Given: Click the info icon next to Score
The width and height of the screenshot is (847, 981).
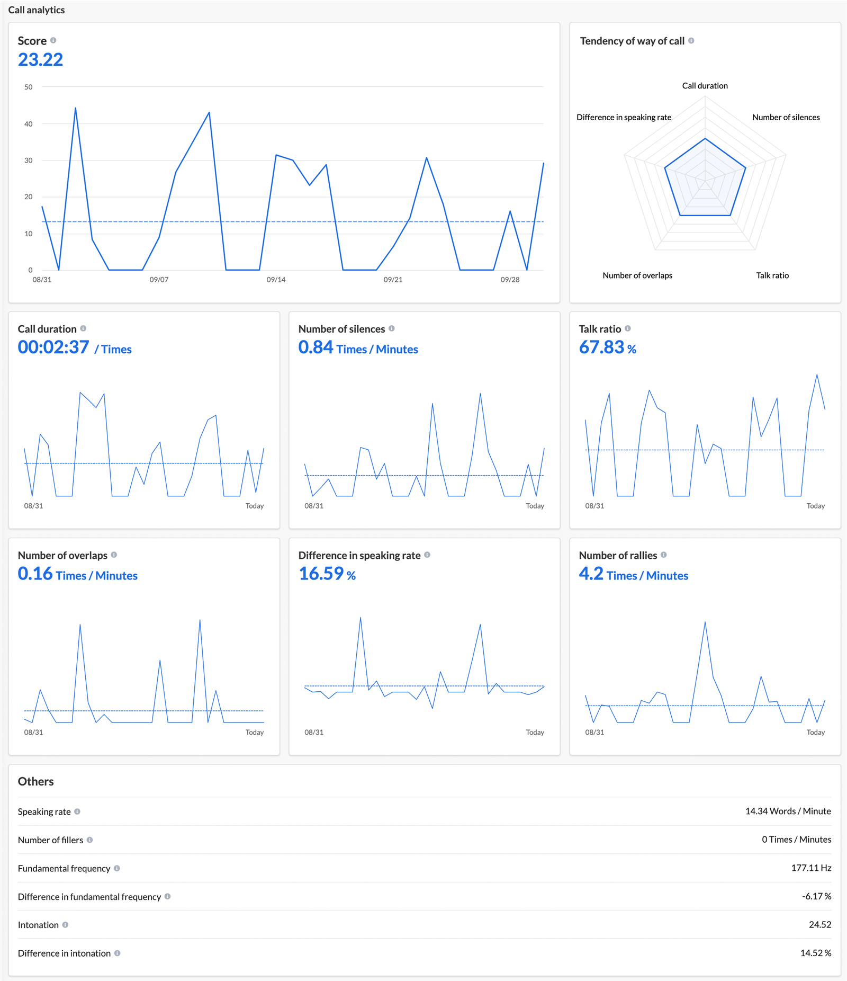Looking at the screenshot, I should (x=53, y=40).
